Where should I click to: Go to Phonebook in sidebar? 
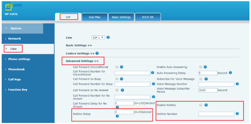[x=16, y=69]
